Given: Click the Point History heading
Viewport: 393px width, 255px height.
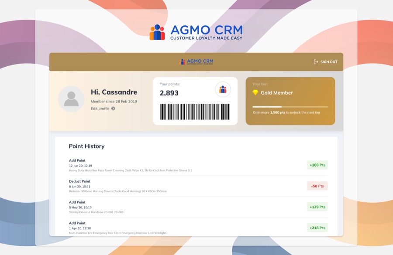Looking at the screenshot, I should [87, 146].
